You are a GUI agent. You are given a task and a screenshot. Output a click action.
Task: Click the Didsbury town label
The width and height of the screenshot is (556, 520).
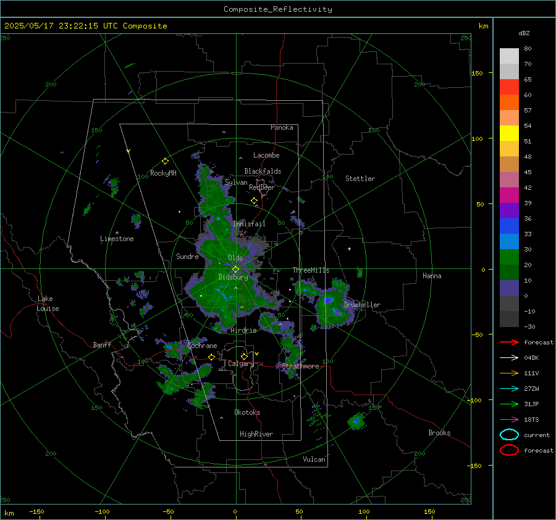point(233,277)
